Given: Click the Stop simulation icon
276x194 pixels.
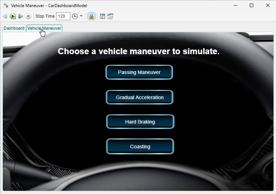Looking at the screenshot, I should (x=28, y=16).
